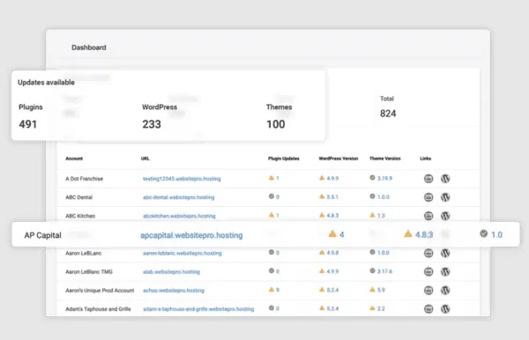This screenshot has height=340, width=529.
Task: Open WordPress admin icon for ABC Kitchen
Action: 445,216
